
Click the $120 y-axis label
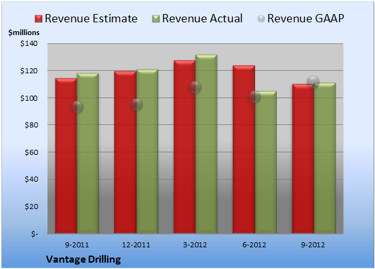coord(29,71)
